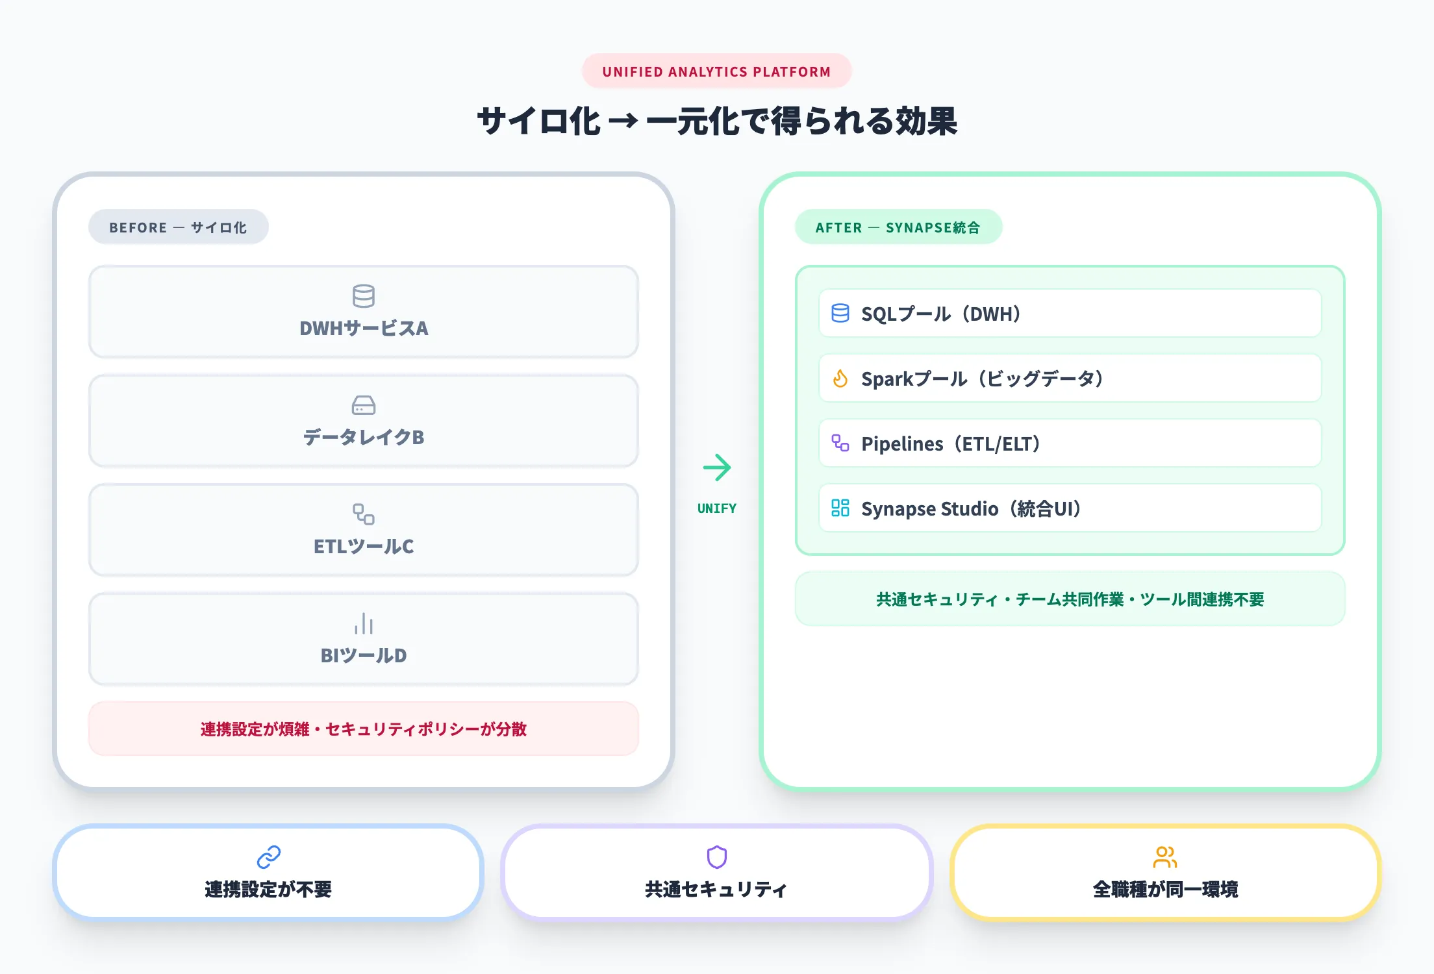Click the red note 連携設定が煩雑・セキュリティポリシーが分散
Screen dimensions: 1434x974
pyautogui.click(x=364, y=729)
